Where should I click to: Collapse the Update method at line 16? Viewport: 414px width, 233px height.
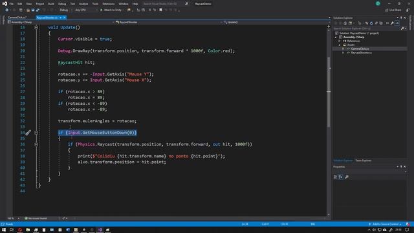[x=36, y=27]
